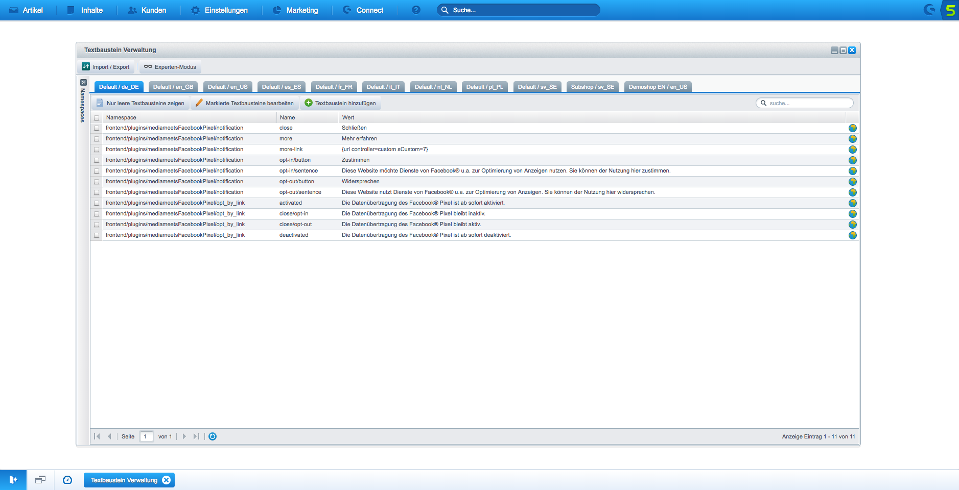This screenshot has width=959, height=490.
Task: Switch to Default / pl_PL tab
Action: (485, 87)
